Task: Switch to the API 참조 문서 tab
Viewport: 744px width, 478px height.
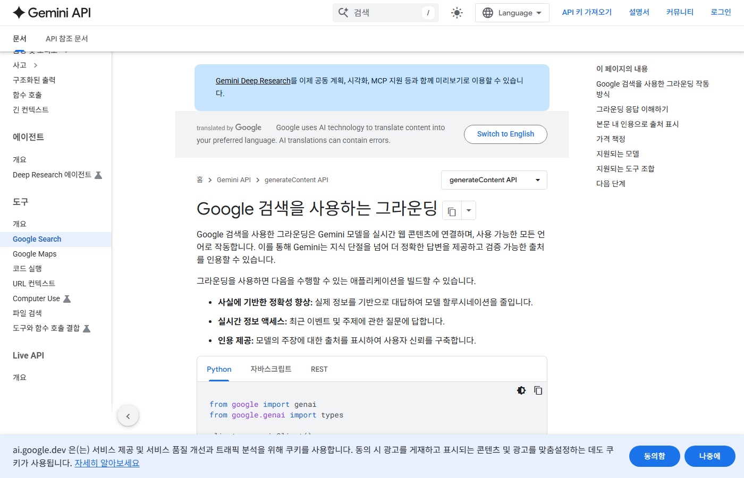Action: coord(67,39)
